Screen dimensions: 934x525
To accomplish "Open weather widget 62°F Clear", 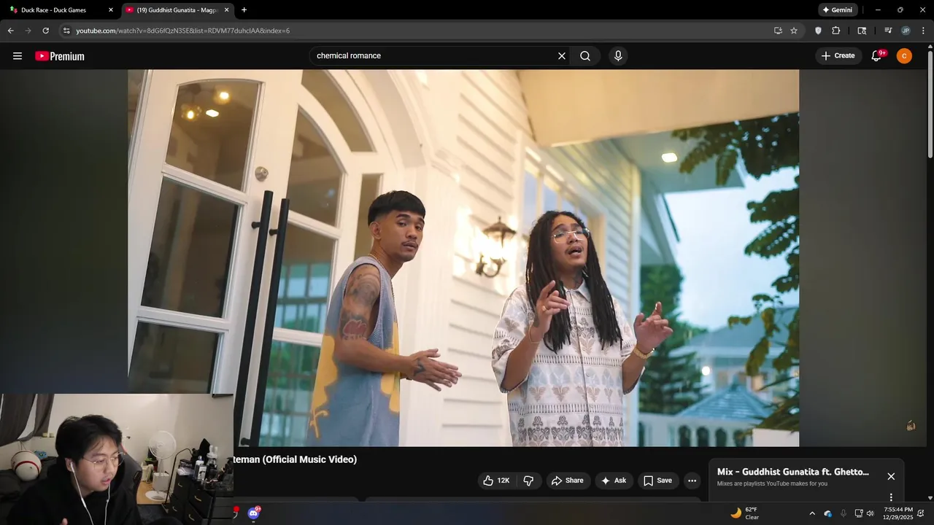I will [745, 513].
